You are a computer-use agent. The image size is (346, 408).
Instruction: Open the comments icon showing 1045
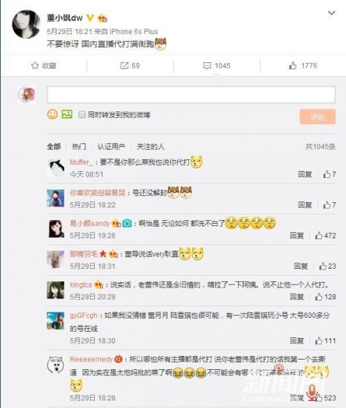(x=207, y=66)
